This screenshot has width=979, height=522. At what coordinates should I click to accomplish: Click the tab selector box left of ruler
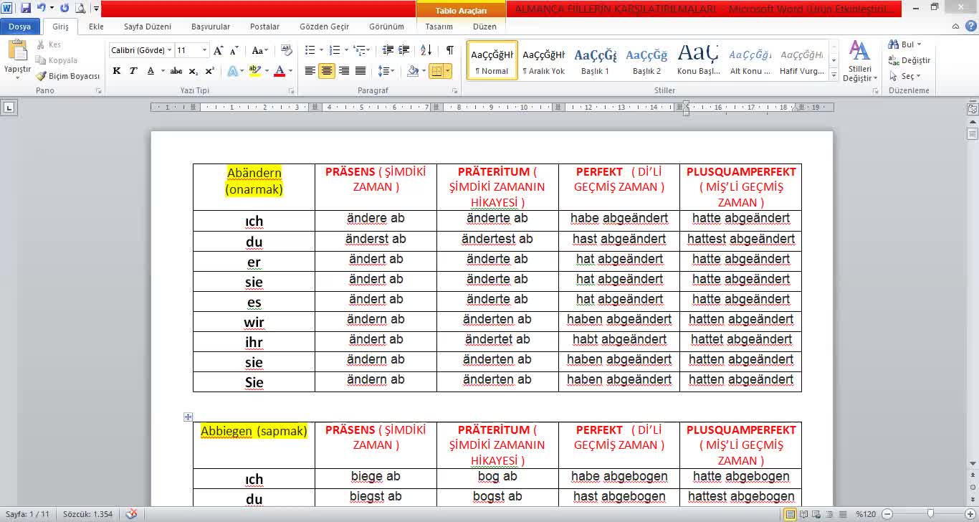(x=9, y=108)
